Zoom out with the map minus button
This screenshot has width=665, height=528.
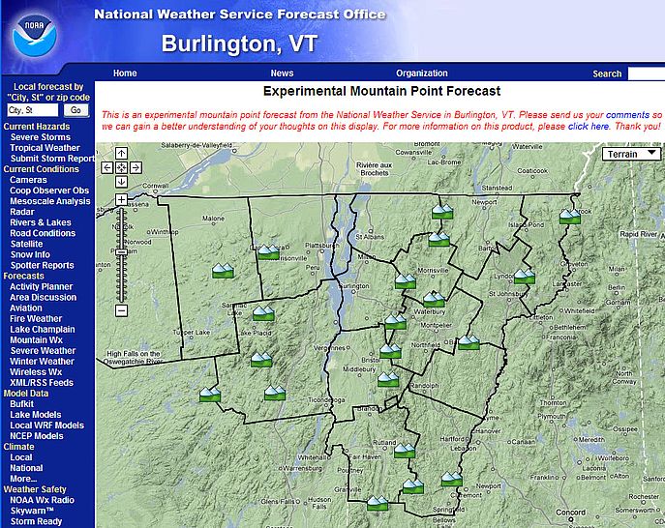click(121, 310)
